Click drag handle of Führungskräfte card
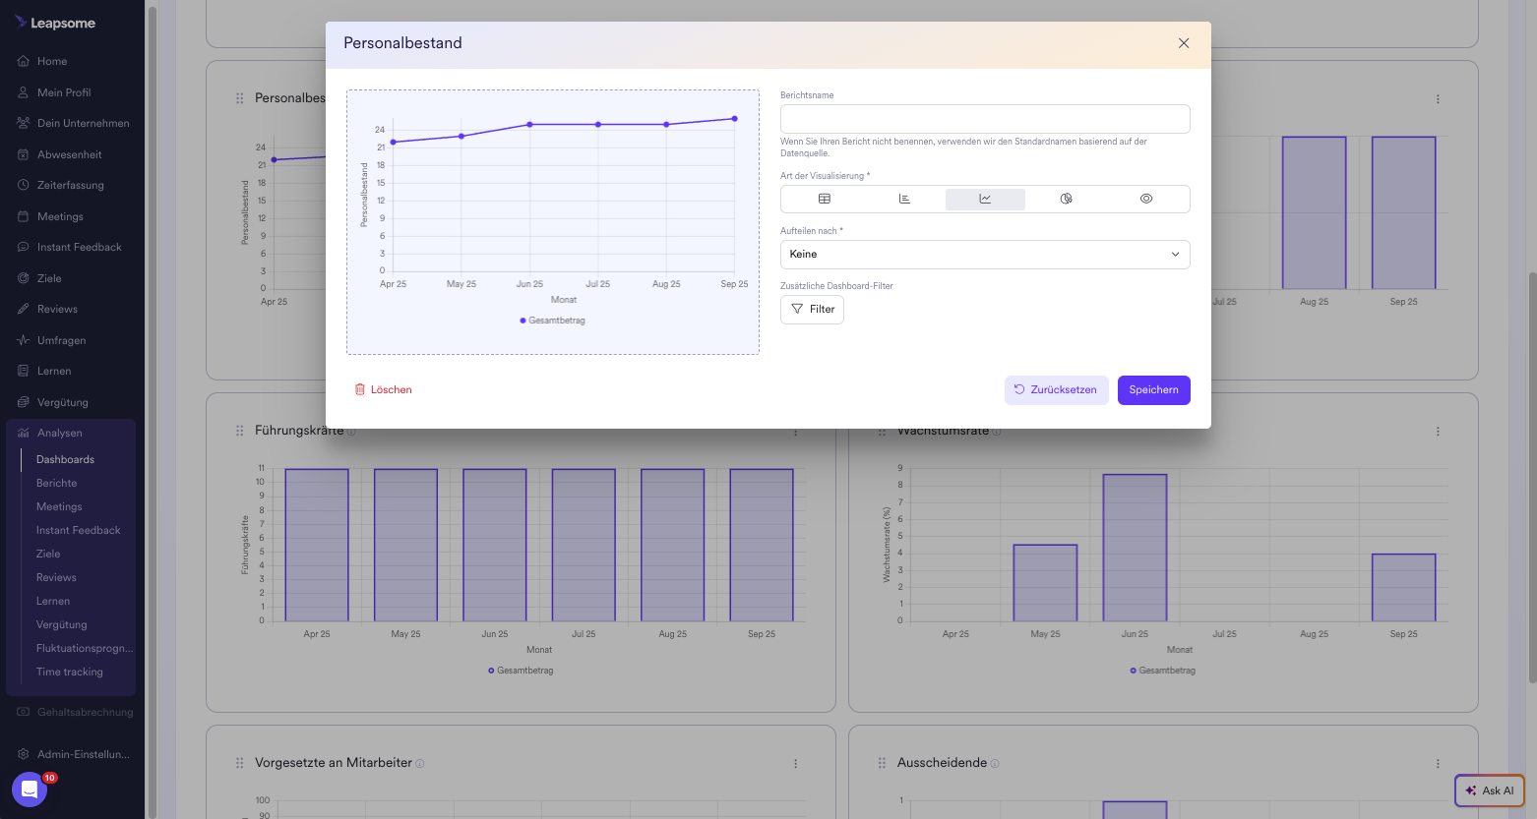Screen dimensions: 1537x819 (239, 431)
